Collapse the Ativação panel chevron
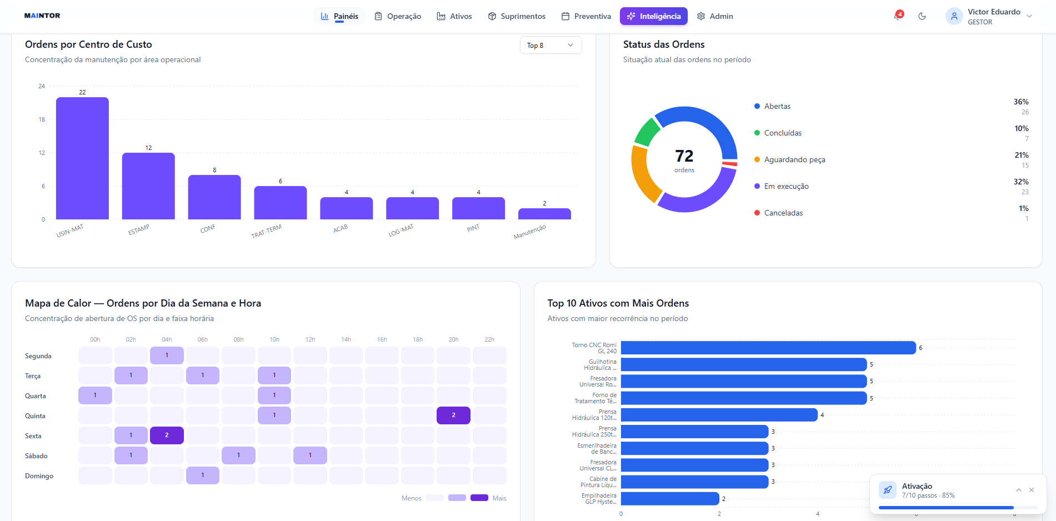 (x=1019, y=490)
